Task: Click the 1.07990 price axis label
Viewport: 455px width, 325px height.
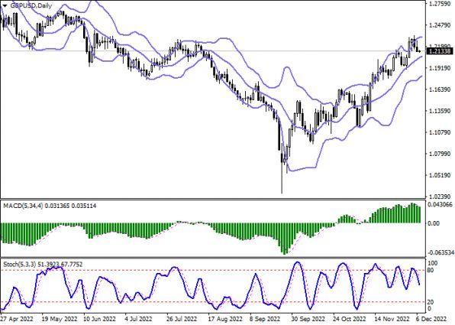Action: click(x=440, y=154)
